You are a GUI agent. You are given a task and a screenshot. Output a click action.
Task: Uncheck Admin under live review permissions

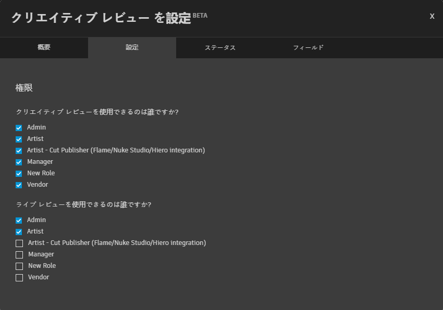point(19,219)
